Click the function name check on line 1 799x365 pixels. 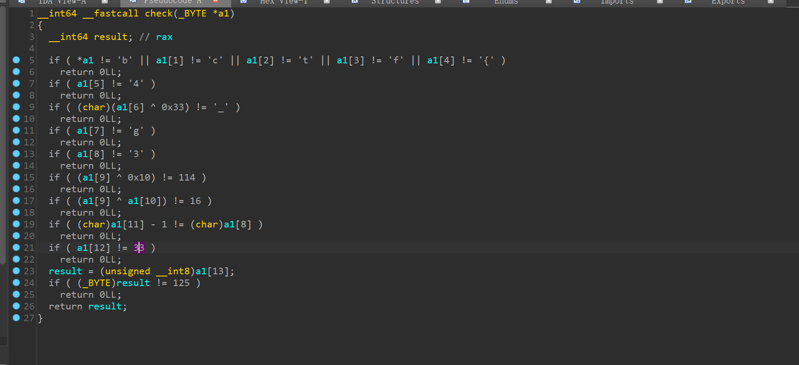(x=159, y=13)
